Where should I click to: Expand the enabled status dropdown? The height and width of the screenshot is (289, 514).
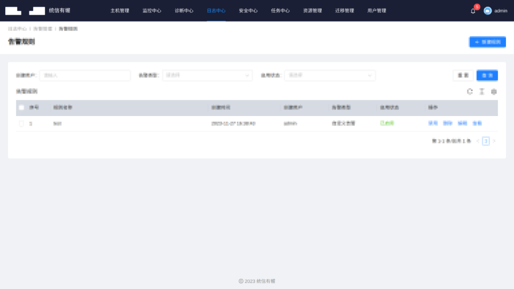coord(330,75)
